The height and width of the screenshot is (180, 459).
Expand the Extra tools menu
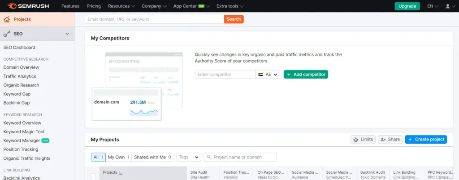click(230, 6)
